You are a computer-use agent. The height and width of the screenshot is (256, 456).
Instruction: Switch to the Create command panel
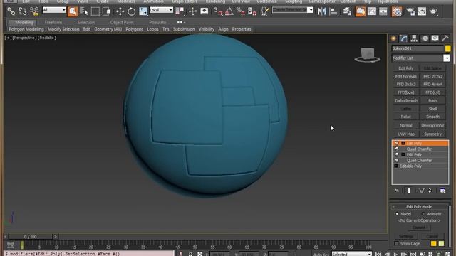point(393,38)
